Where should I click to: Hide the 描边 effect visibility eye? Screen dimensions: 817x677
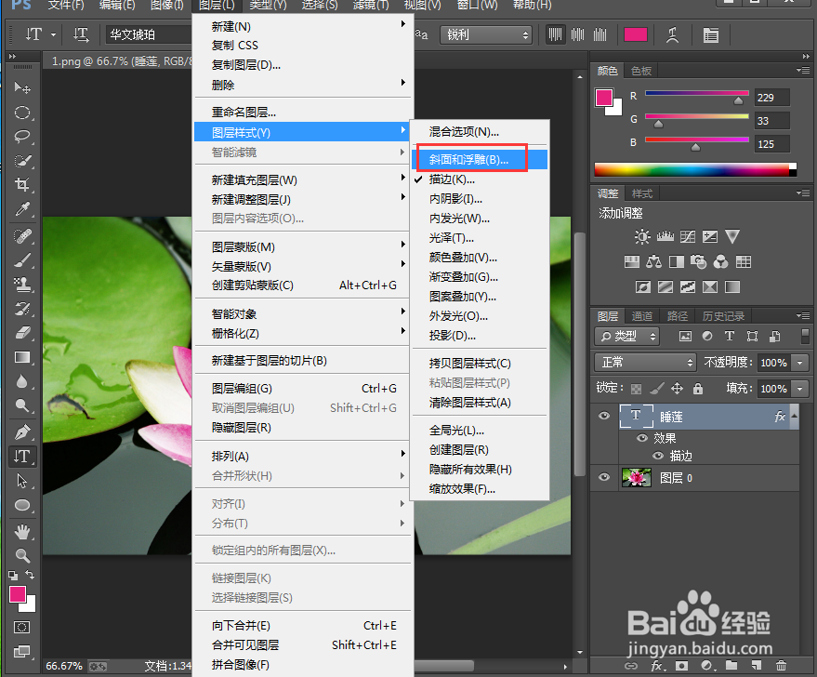[x=657, y=455]
